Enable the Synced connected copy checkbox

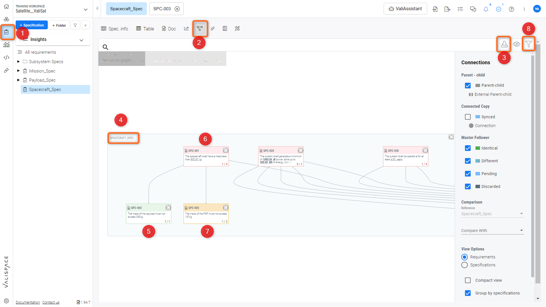pos(468,117)
